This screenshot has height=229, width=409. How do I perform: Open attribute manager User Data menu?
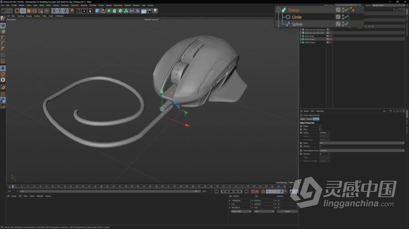tap(320, 111)
